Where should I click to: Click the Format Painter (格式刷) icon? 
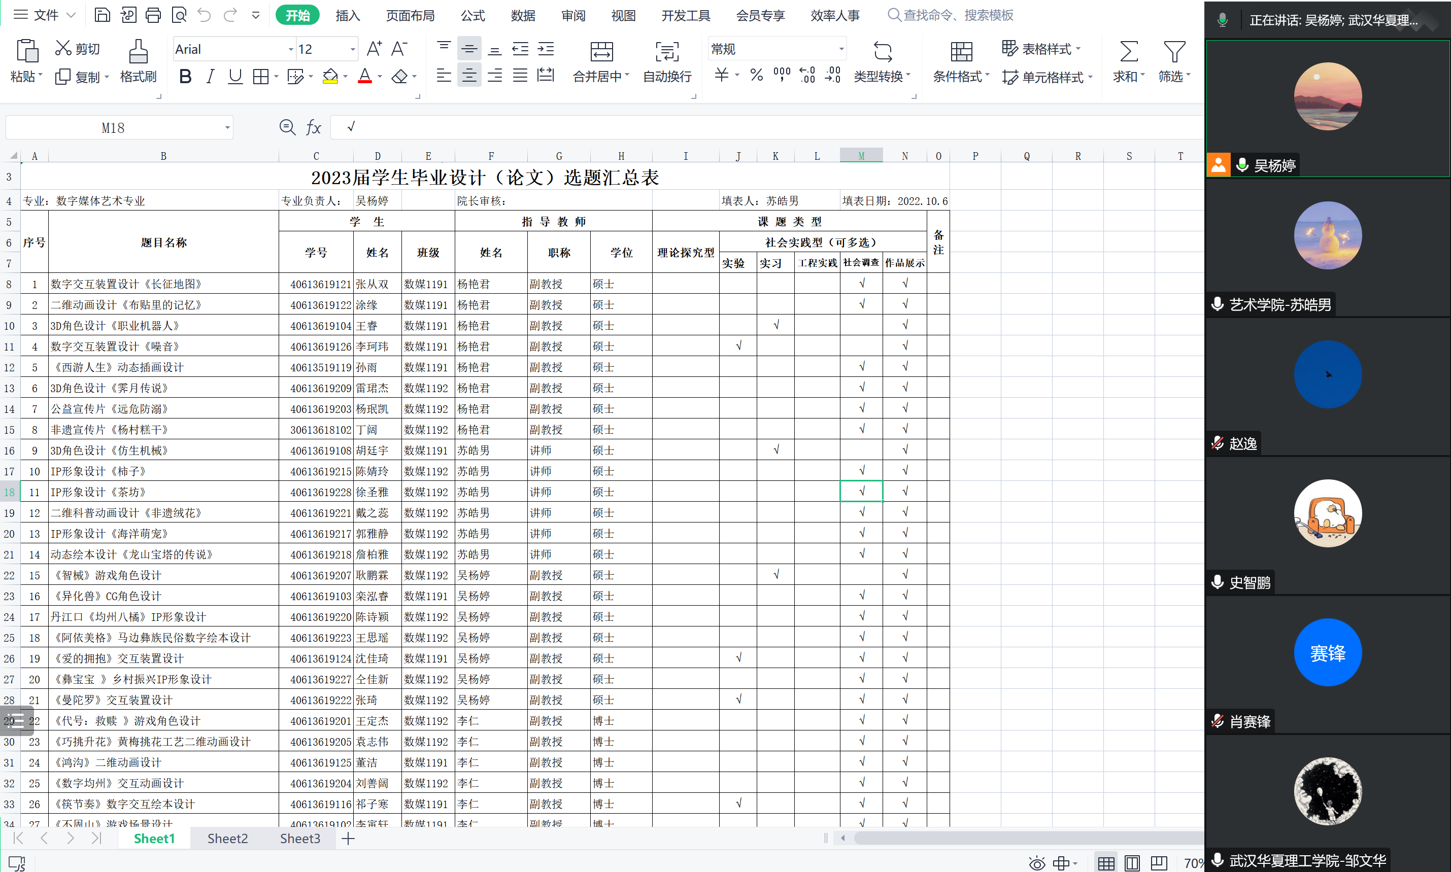point(138,52)
